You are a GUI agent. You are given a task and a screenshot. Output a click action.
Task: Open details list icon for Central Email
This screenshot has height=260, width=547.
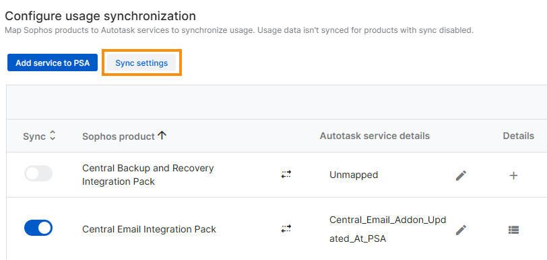(x=513, y=230)
